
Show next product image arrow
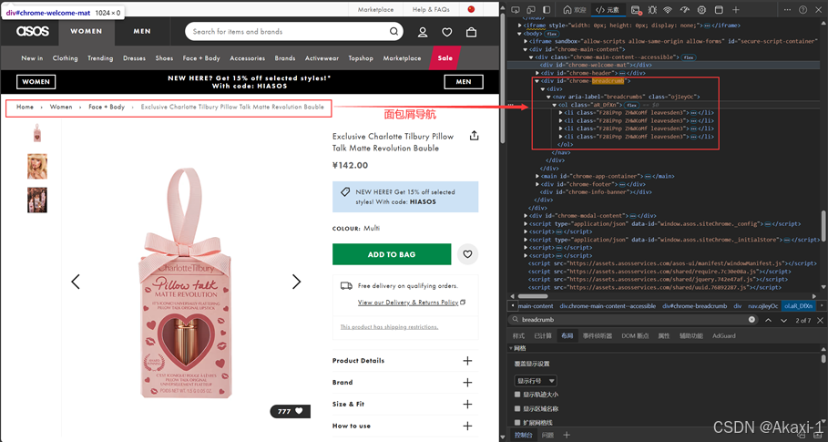pyautogui.click(x=296, y=282)
